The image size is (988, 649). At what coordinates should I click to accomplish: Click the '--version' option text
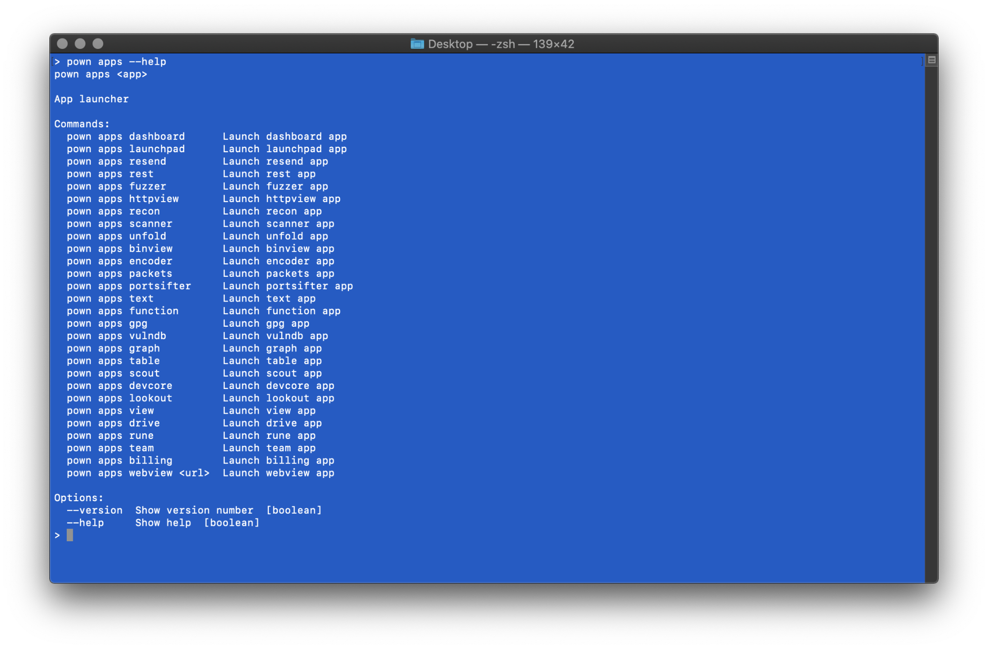pyautogui.click(x=94, y=510)
